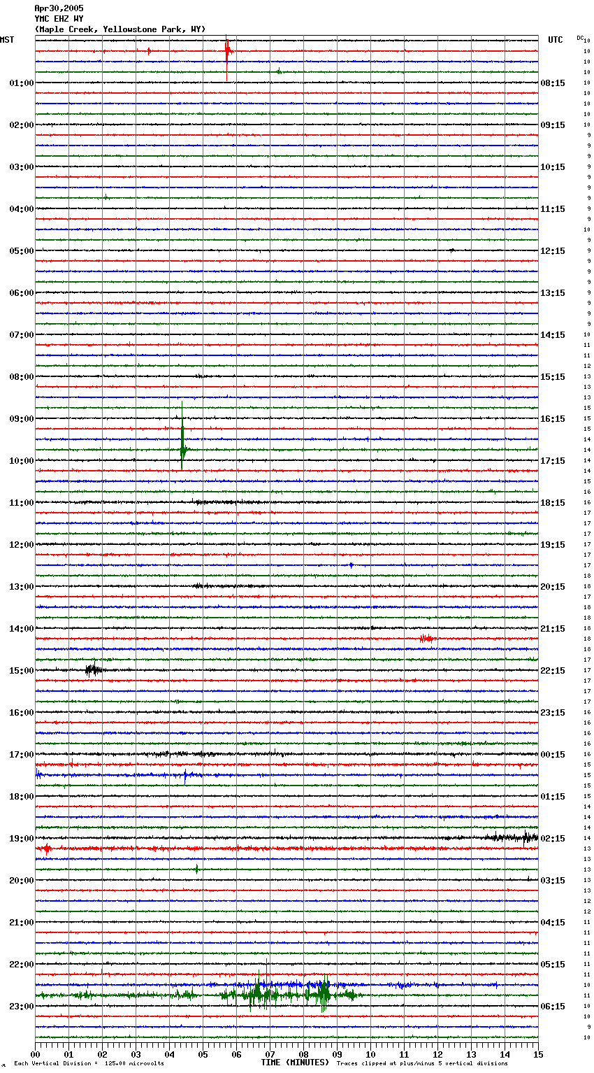
Task: Click the 11:00 MST time label
Action: click(22, 503)
